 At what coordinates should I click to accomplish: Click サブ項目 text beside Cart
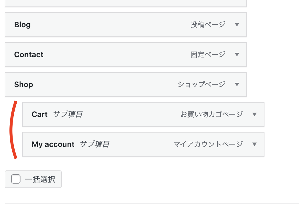[68, 114]
